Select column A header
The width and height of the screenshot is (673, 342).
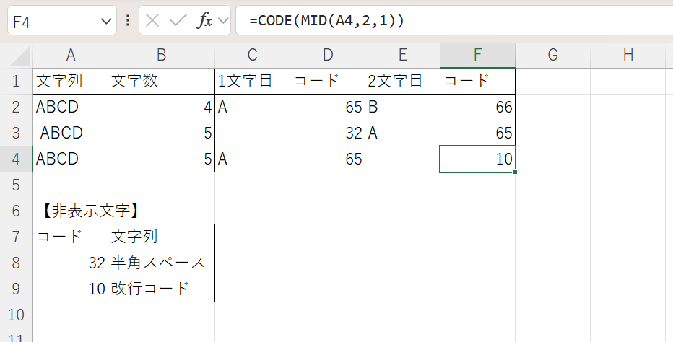click(x=70, y=55)
